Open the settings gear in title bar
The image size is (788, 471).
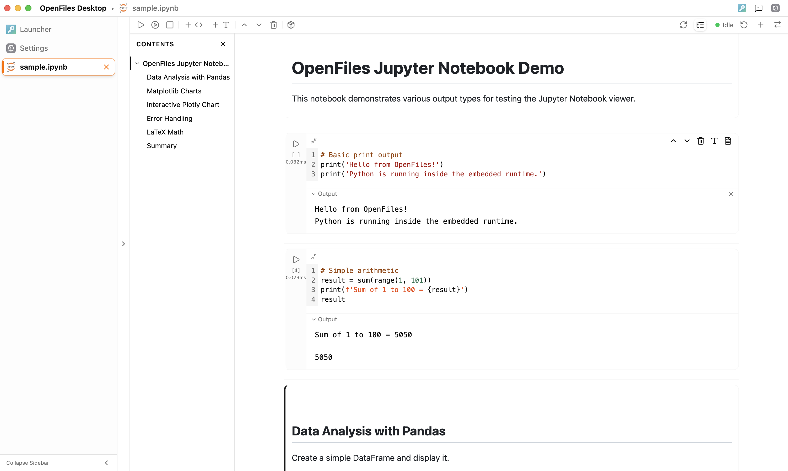click(x=776, y=8)
